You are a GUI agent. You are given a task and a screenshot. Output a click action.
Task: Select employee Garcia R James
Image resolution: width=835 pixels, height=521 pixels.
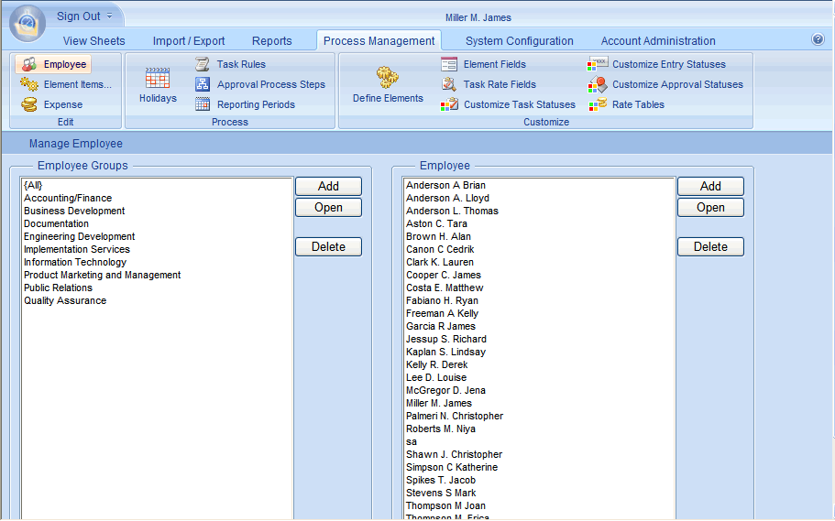(440, 326)
